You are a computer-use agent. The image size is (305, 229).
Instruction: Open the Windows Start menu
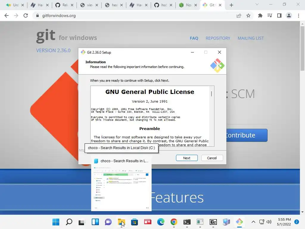click(x=56, y=222)
